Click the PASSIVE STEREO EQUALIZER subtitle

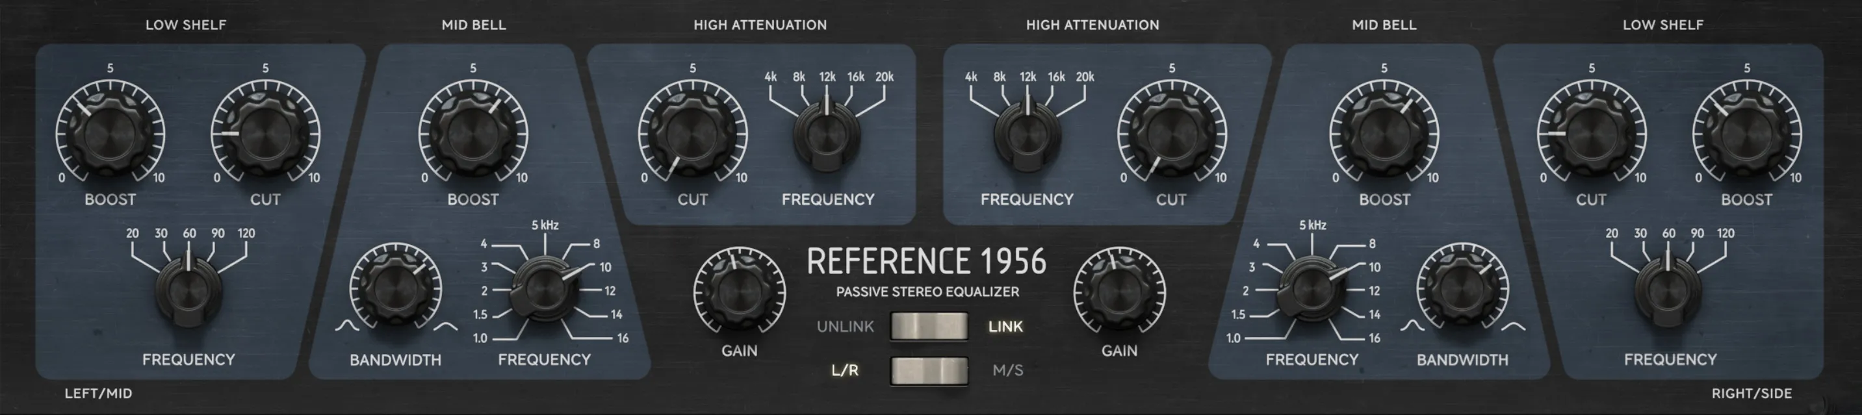point(927,292)
